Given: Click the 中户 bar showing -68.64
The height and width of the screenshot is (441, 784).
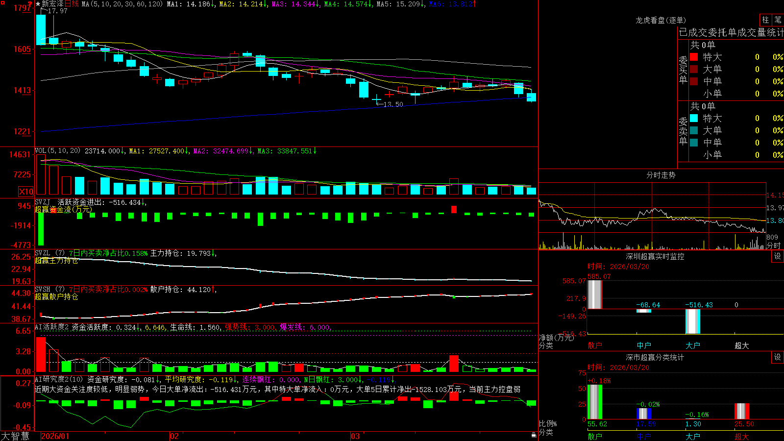Looking at the screenshot, I should point(644,311).
